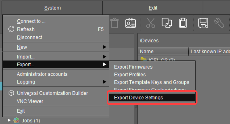Launch Universal Customization Builder

coord(52,93)
